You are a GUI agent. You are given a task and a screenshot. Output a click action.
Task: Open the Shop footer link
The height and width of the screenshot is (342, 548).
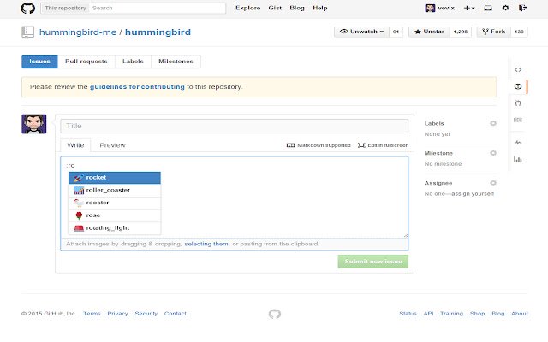[x=478, y=314]
